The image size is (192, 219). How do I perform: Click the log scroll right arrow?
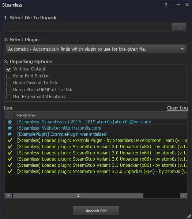tap(184, 195)
